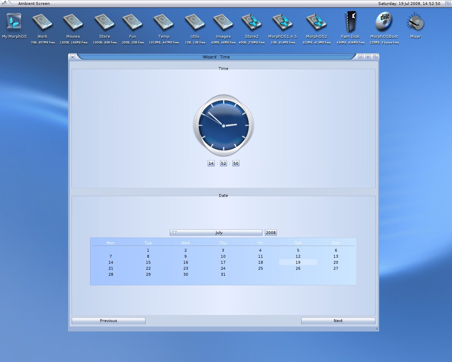The image size is (452, 362).
Task: Open the Store2 butterfly drive icon
Action: point(251,23)
